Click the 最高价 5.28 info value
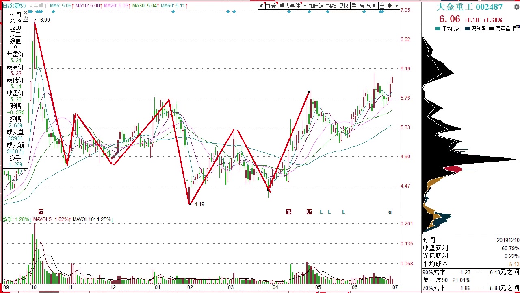 [15, 73]
